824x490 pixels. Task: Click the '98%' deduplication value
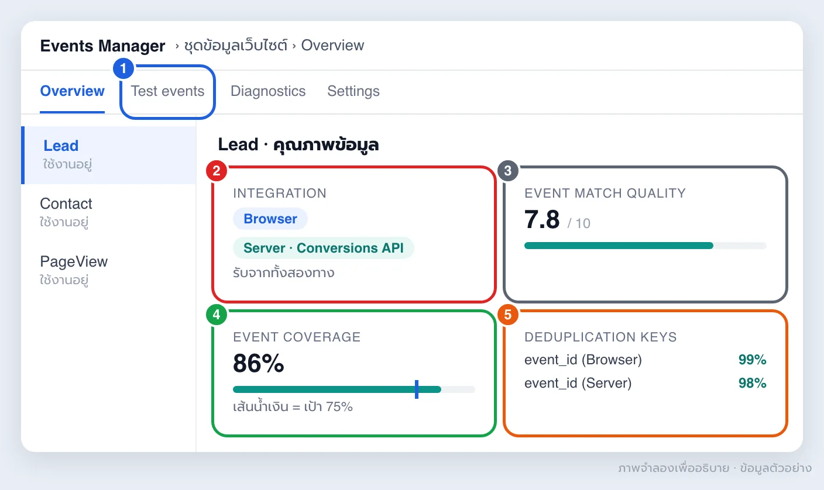point(753,383)
